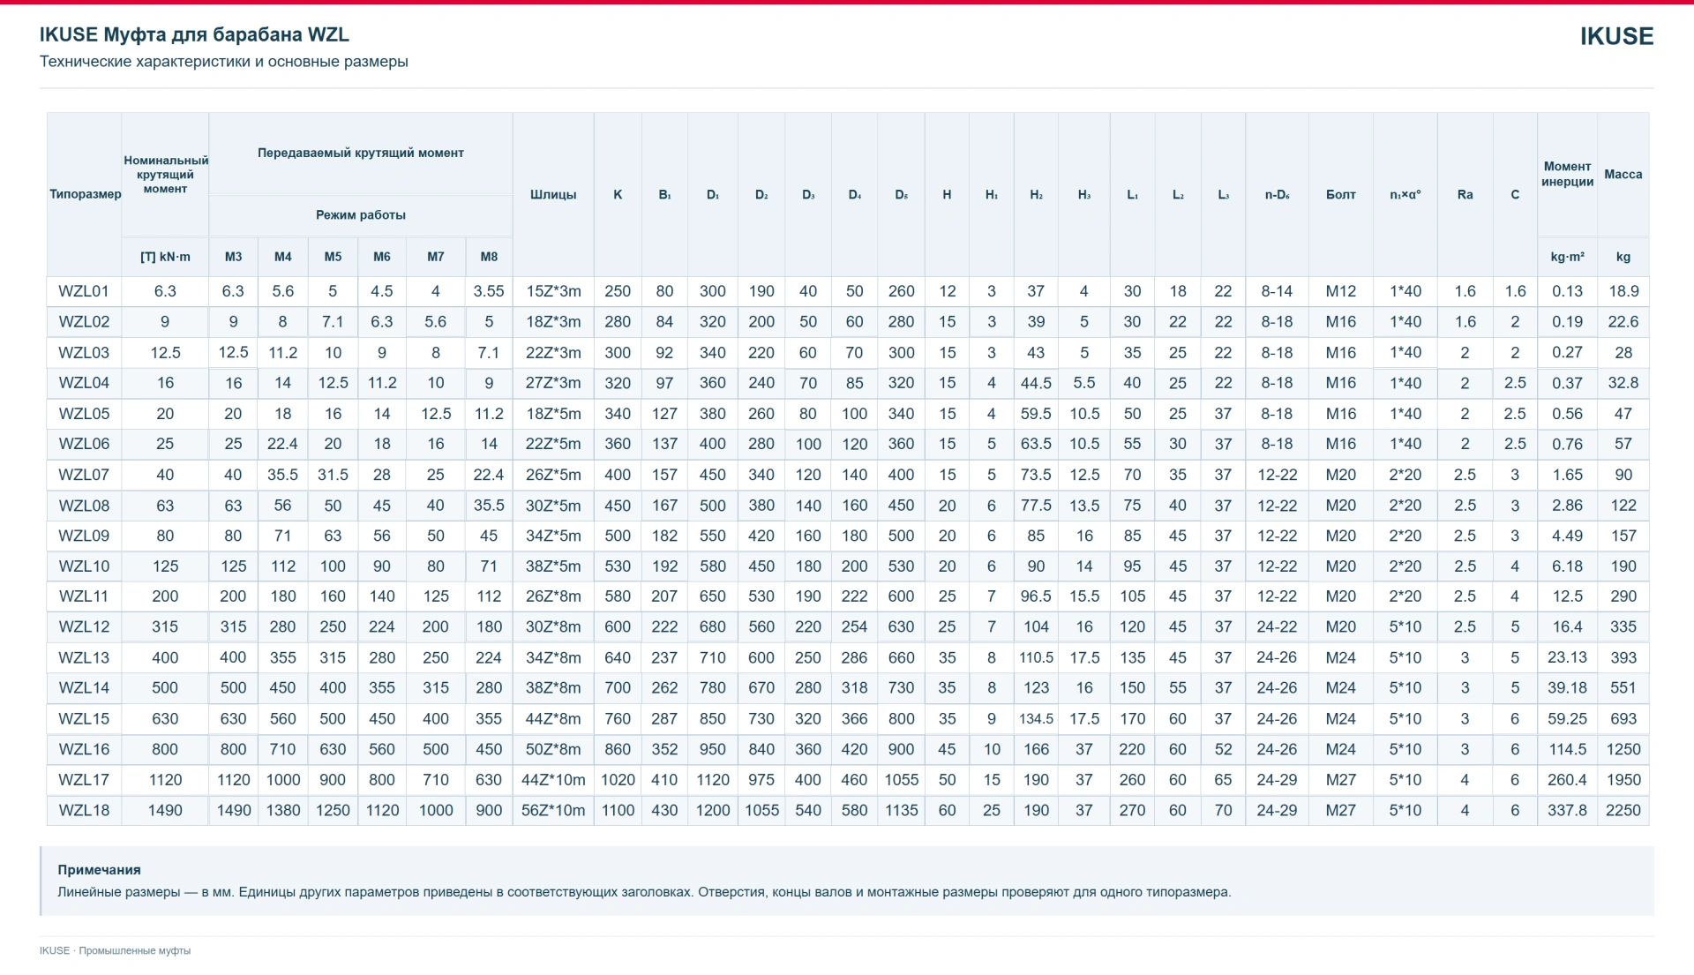Click the 'Момент инерции' column header
The width and height of the screenshot is (1694, 975).
click(1567, 174)
